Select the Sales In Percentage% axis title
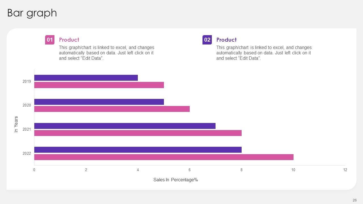 pyautogui.click(x=176, y=180)
